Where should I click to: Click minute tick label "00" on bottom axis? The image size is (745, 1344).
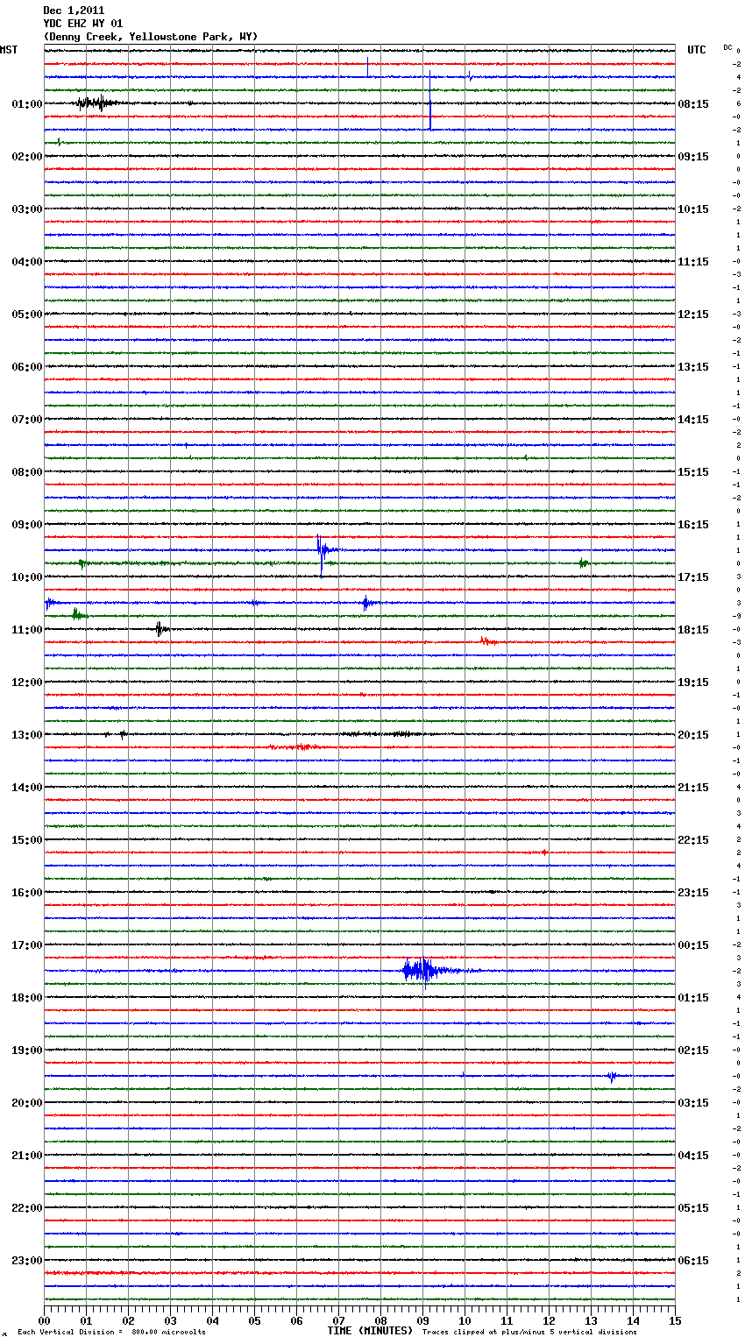tap(44, 1320)
